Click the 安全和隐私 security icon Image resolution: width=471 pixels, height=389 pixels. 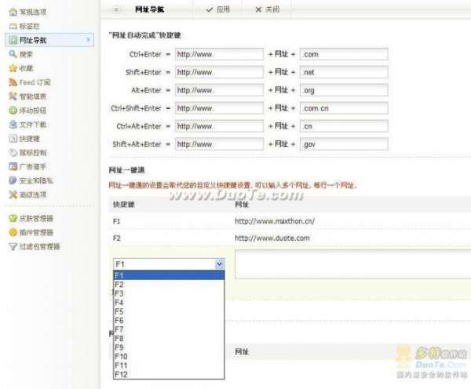click(x=13, y=180)
